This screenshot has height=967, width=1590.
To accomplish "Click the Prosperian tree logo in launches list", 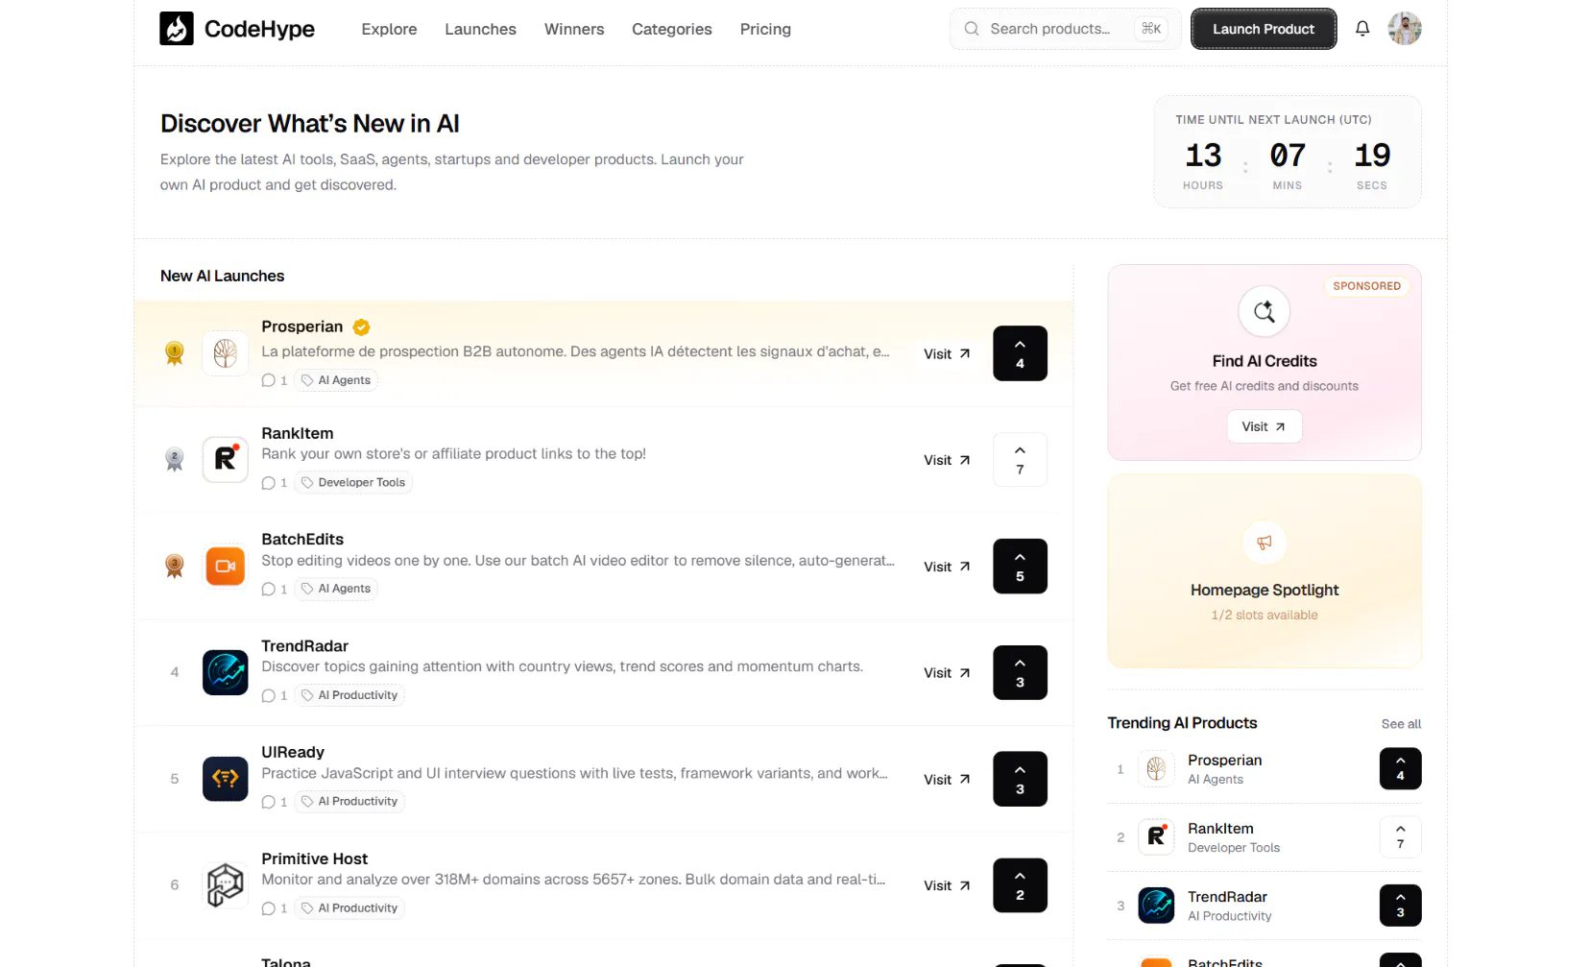I will (x=226, y=353).
